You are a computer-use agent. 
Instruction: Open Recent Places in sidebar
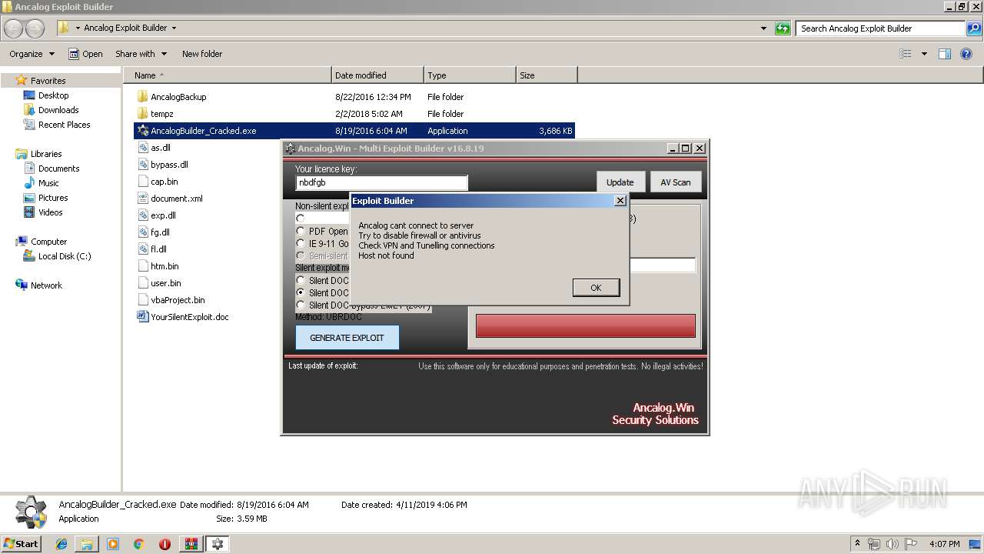[64, 125]
